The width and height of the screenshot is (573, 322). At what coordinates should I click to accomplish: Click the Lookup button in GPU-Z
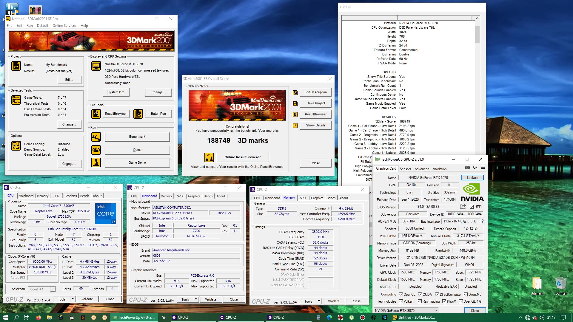(x=472, y=178)
